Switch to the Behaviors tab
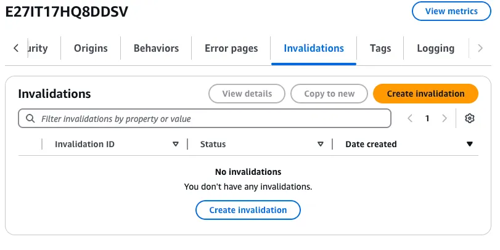 [x=156, y=48]
